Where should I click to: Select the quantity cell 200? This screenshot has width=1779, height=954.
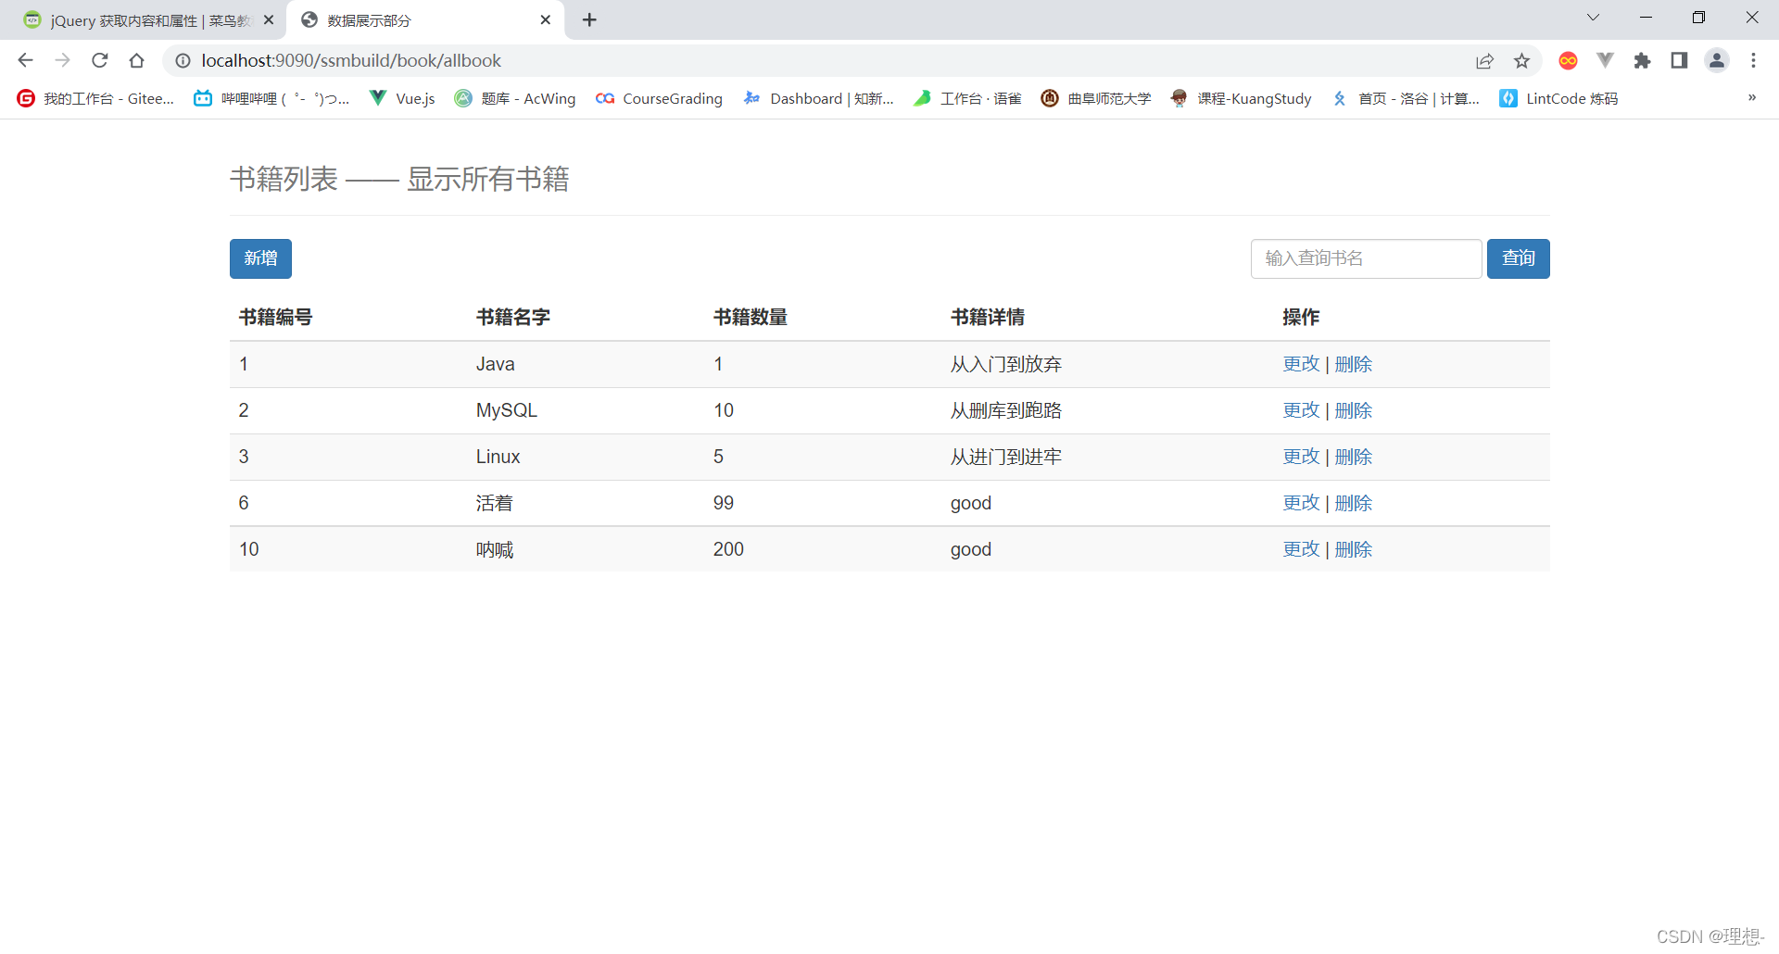[x=728, y=549]
